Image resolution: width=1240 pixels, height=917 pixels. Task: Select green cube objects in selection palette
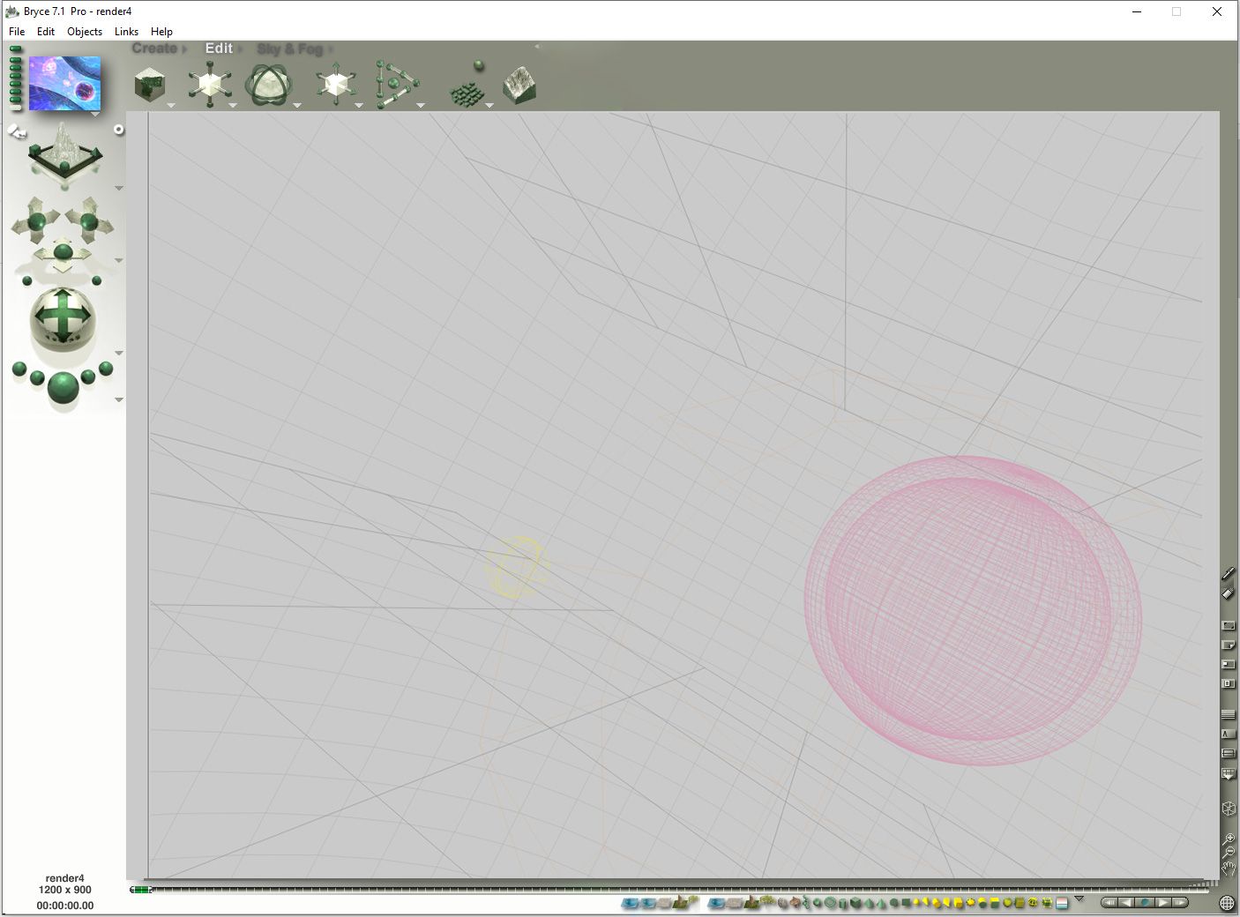[x=855, y=903]
